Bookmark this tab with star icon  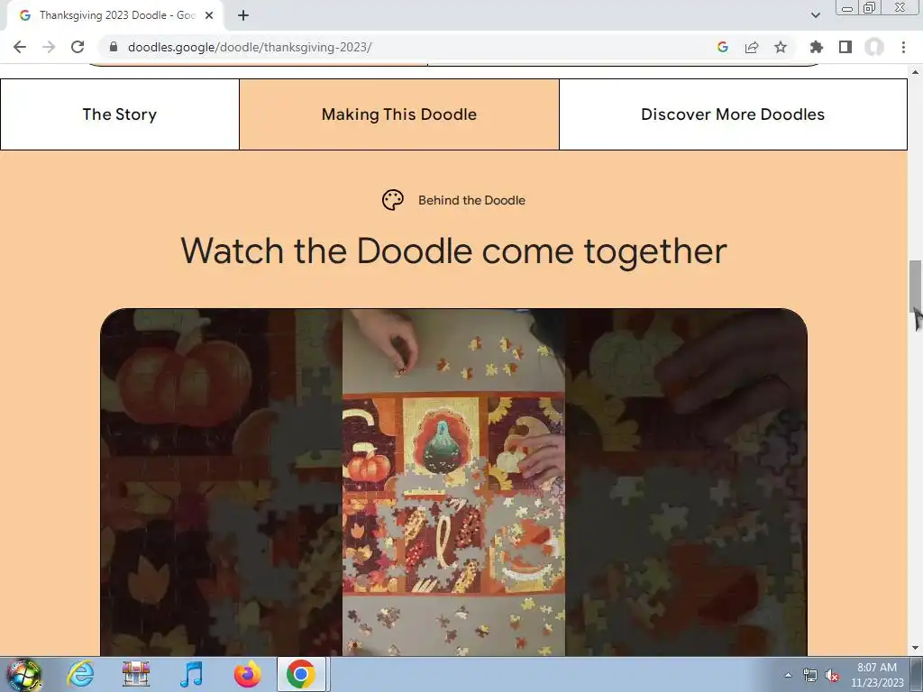pyautogui.click(x=781, y=47)
